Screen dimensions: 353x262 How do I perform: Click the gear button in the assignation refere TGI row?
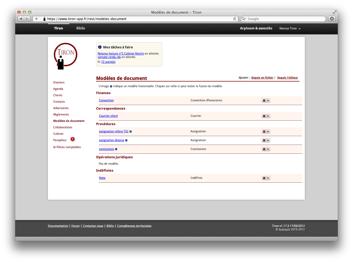(264, 132)
